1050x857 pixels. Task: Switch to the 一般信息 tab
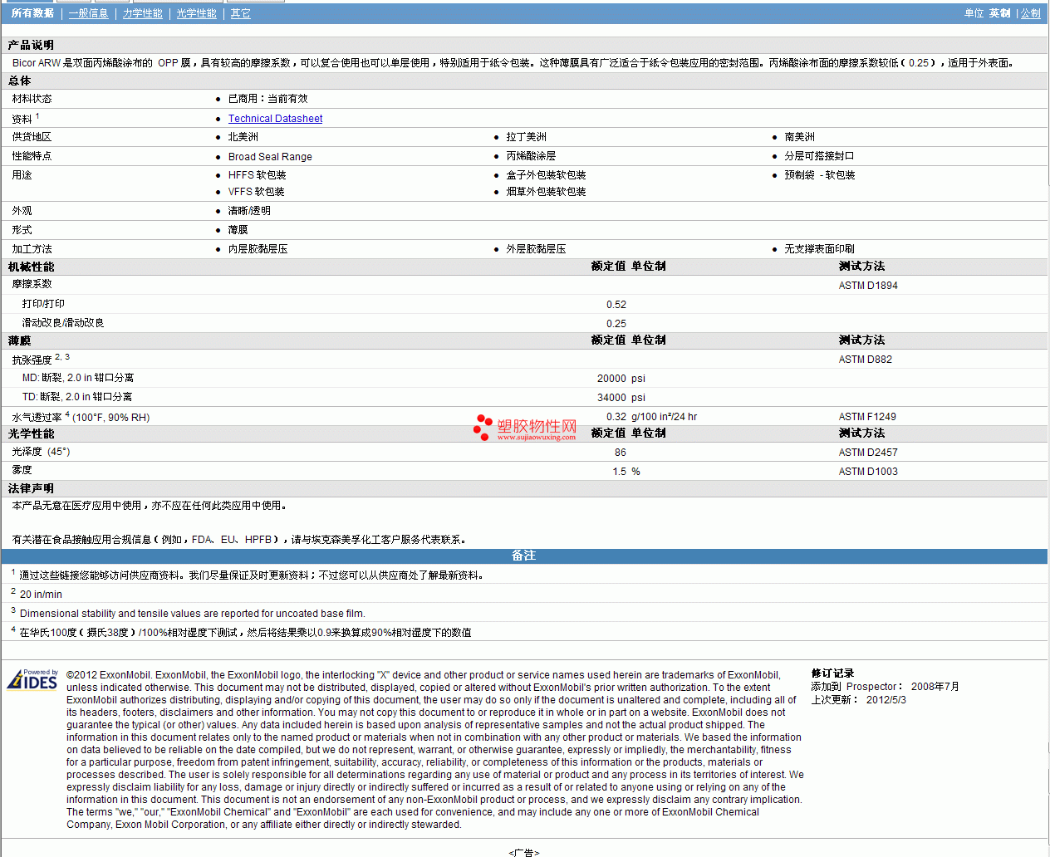[88, 13]
